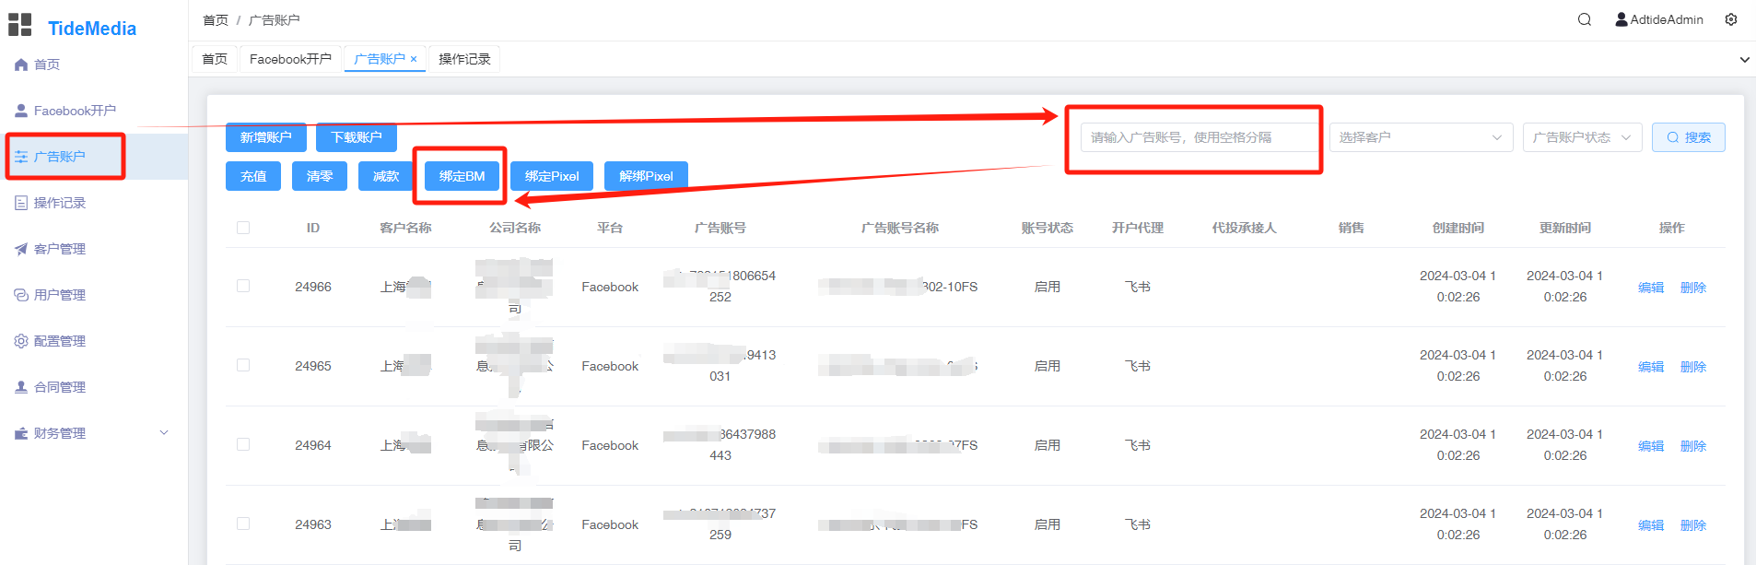
Task: Click 编辑 link for row 24965
Action: coord(1650,367)
